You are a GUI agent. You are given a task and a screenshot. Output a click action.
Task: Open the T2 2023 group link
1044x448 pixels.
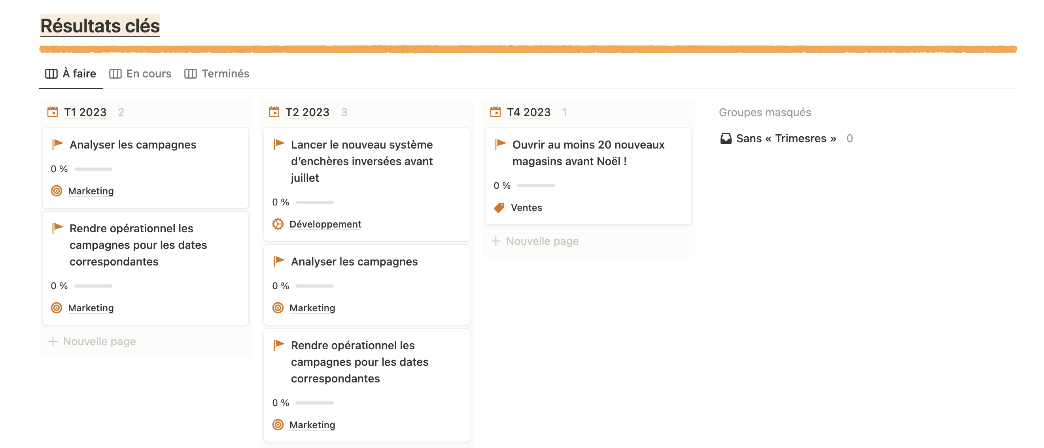pyautogui.click(x=307, y=112)
